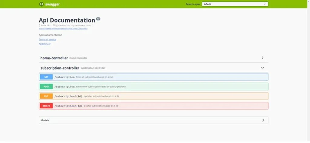Expand the home-controller section
The height and width of the screenshot is (143, 310).
click(x=153, y=58)
